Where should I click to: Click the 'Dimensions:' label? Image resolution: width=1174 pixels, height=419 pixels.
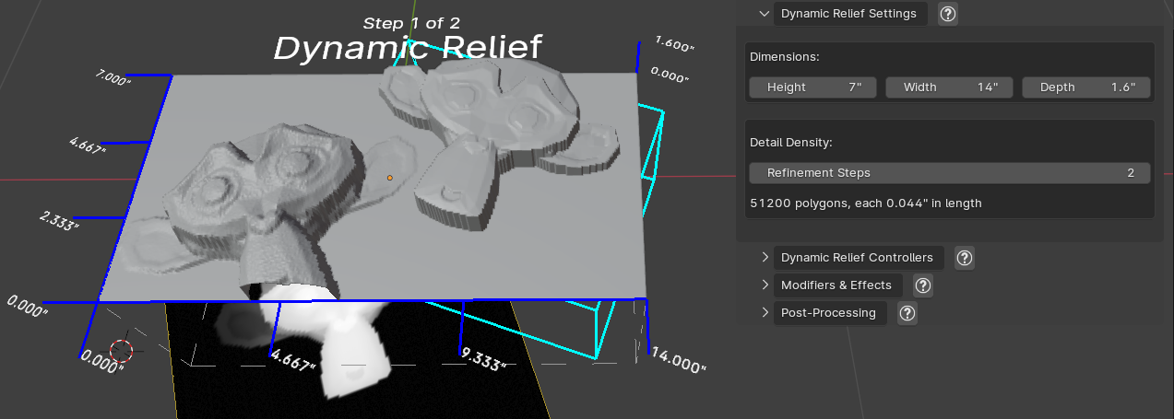[x=784, y=57]
